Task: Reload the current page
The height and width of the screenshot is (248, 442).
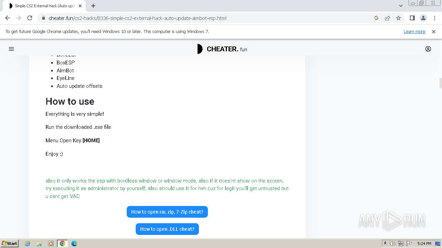Action: point(30,18)
